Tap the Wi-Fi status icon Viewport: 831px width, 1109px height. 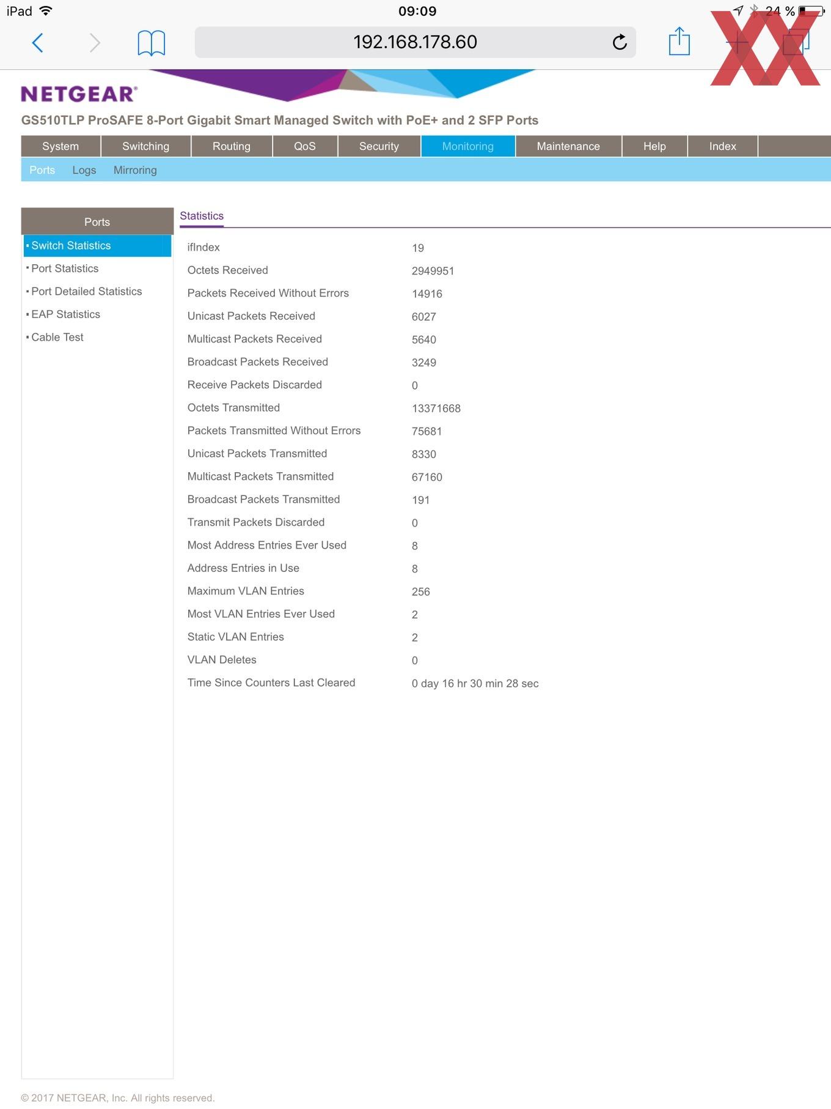pos(46,11)
